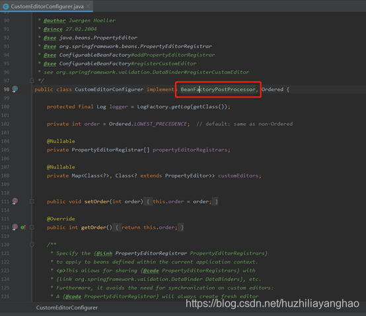
Task: Click the @Override annotation on line 115
Action: pyautogui.click(x=61, y=219)
